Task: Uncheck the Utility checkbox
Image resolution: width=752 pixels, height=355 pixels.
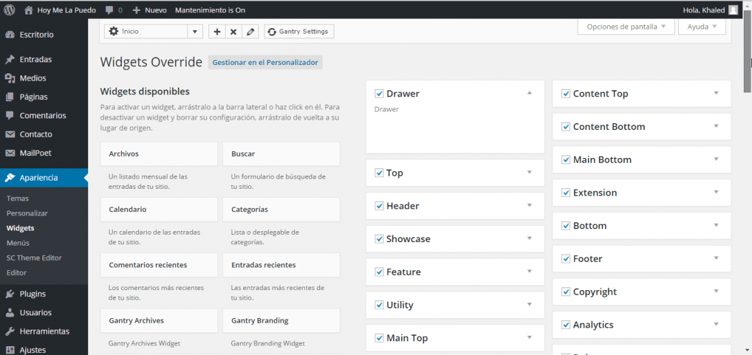Action: click(379, 305)
